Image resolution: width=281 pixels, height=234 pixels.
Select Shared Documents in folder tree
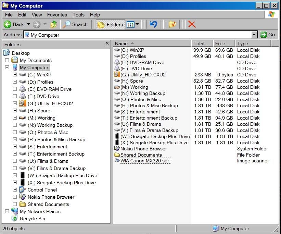48,204
